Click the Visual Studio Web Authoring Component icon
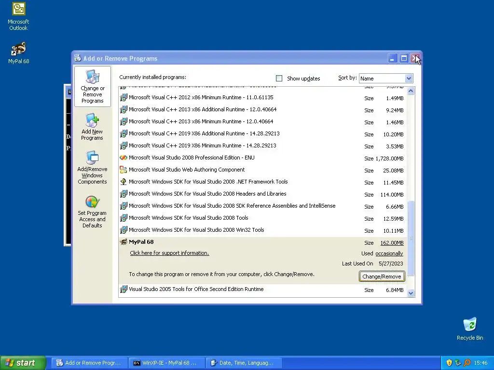The image size is (494, 370). 123,170
